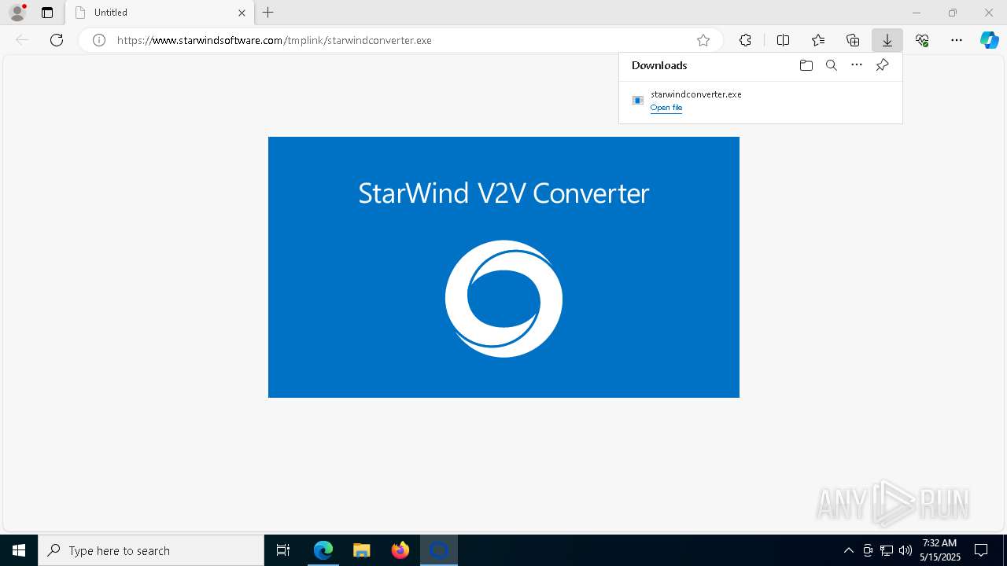Screen dimensions: 1007x566
Task: Open more options in Downloads panel
Action: [x=857, y=65]
